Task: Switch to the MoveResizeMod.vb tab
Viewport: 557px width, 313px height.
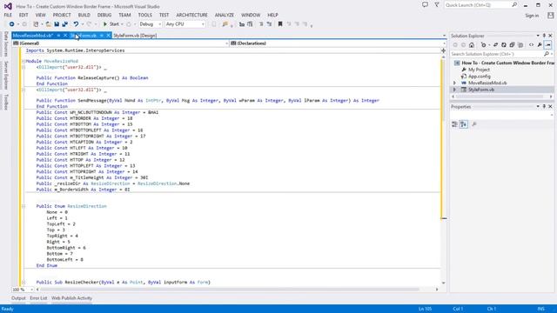Action: (x=33, y=36)
